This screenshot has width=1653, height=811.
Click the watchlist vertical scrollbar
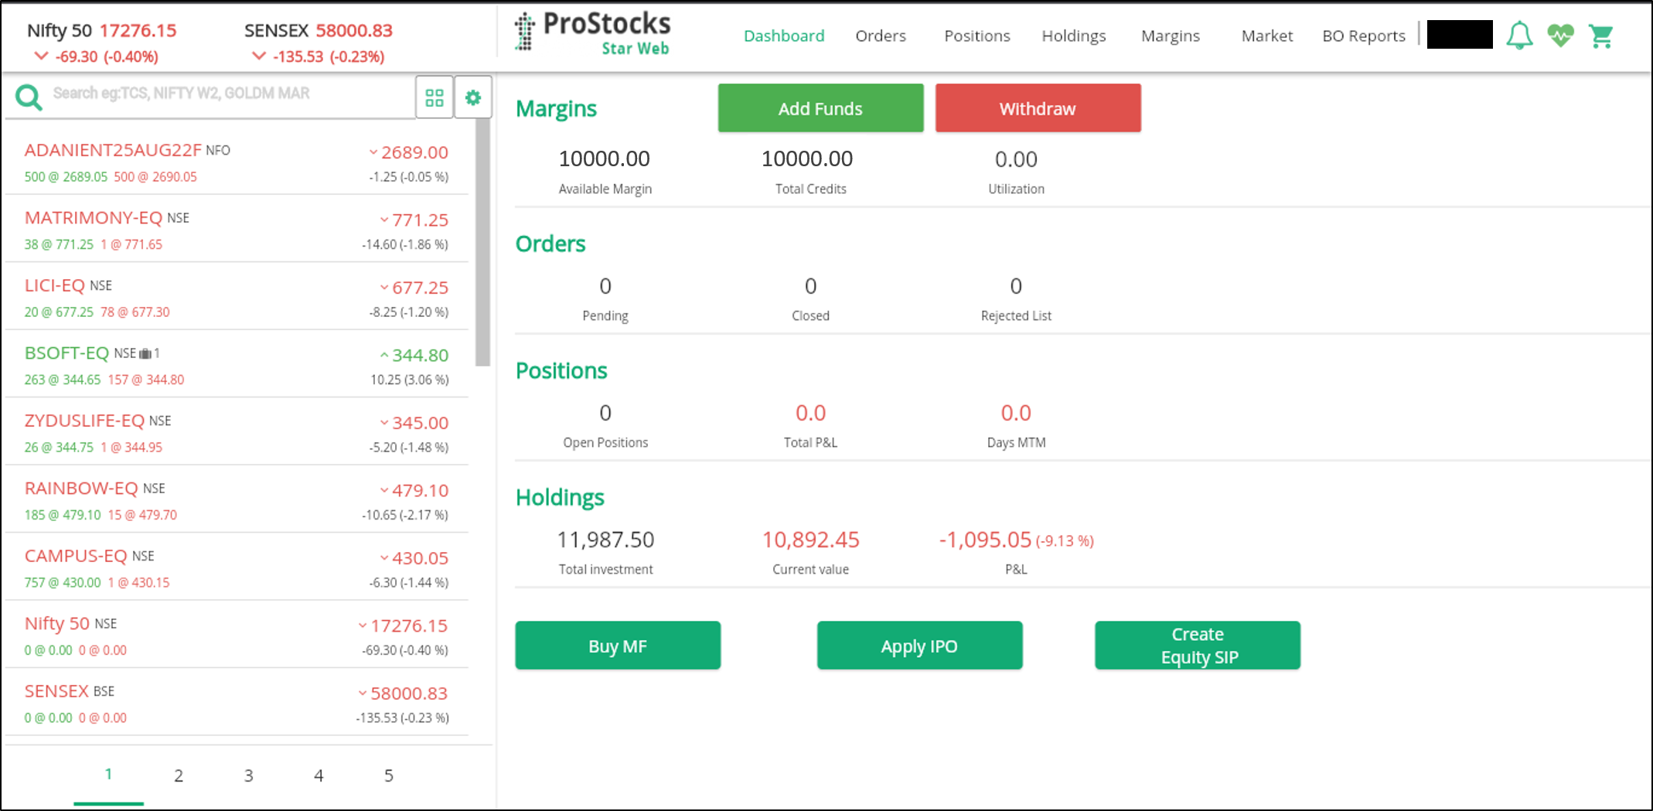[483, 243]
